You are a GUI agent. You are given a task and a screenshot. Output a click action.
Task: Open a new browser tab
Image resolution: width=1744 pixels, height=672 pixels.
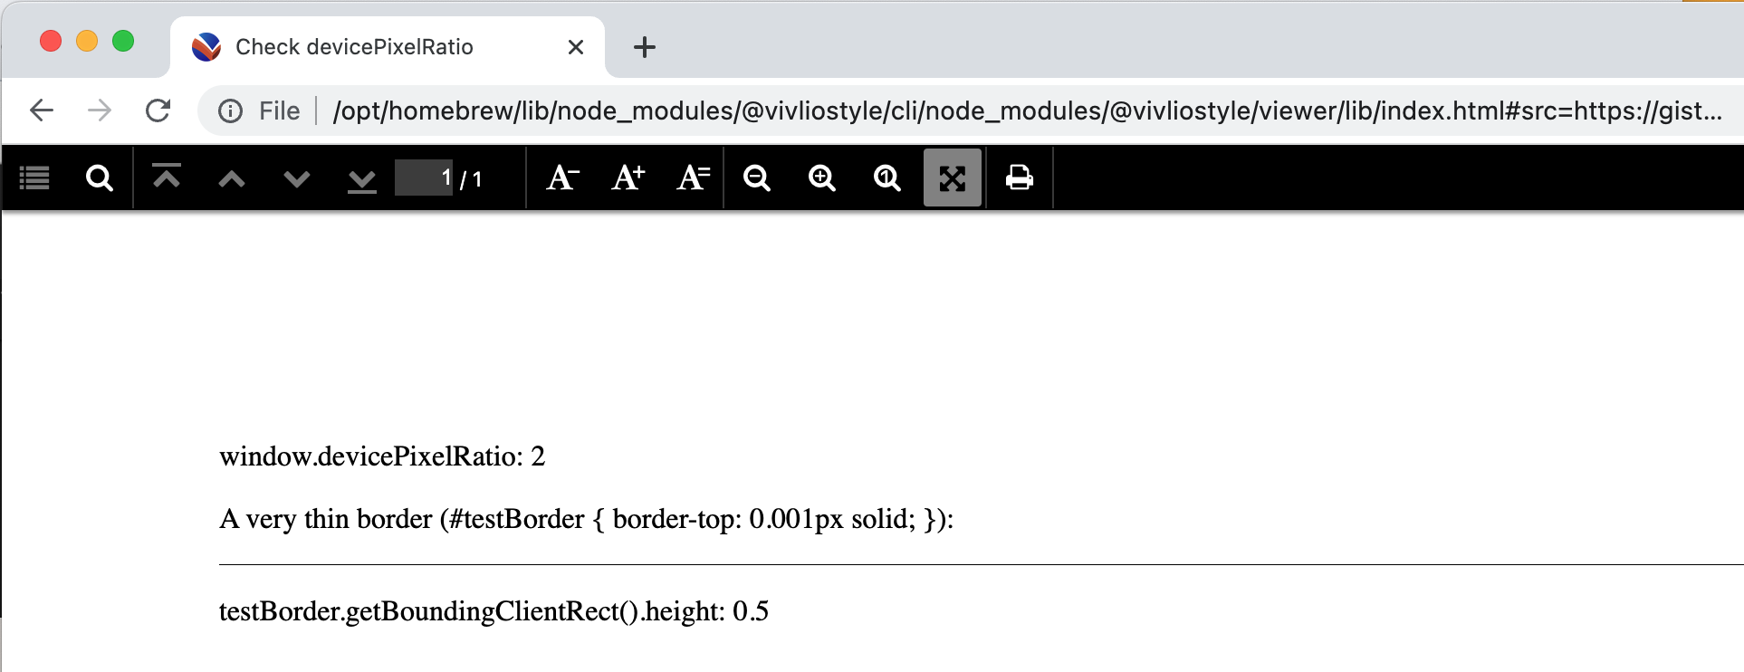tap(645, 47)
